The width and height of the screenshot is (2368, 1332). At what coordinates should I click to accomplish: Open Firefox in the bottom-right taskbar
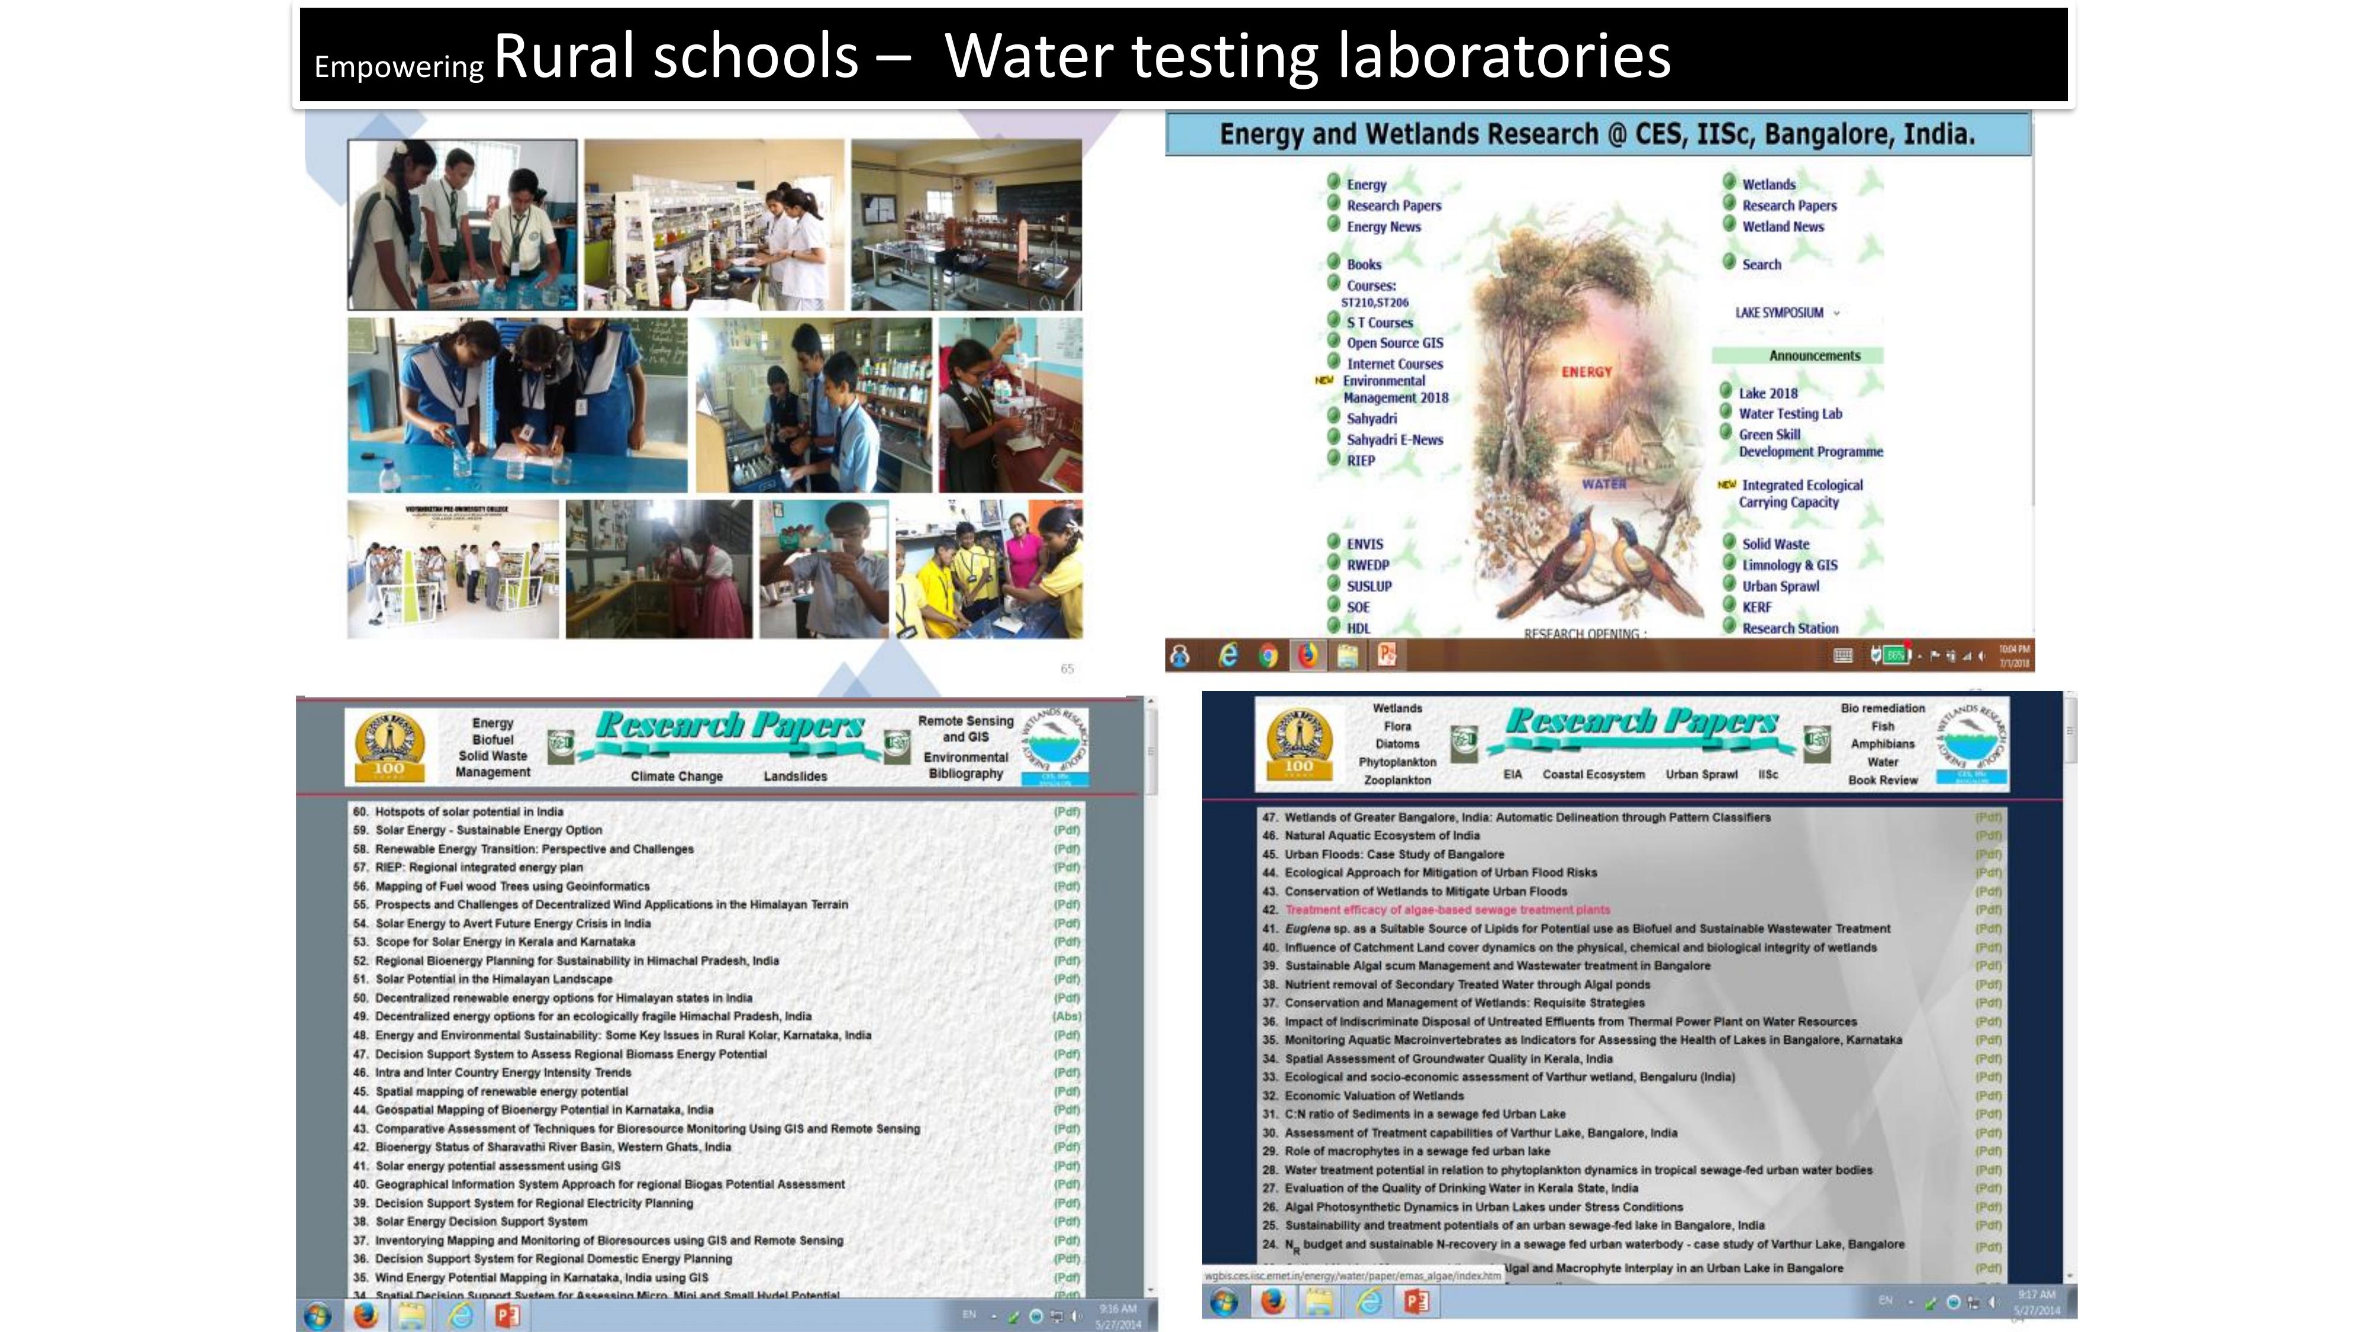click(x=1272, y=1302)
